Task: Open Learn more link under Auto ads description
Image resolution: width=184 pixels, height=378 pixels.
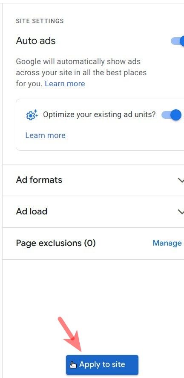Action: [65, 84]
